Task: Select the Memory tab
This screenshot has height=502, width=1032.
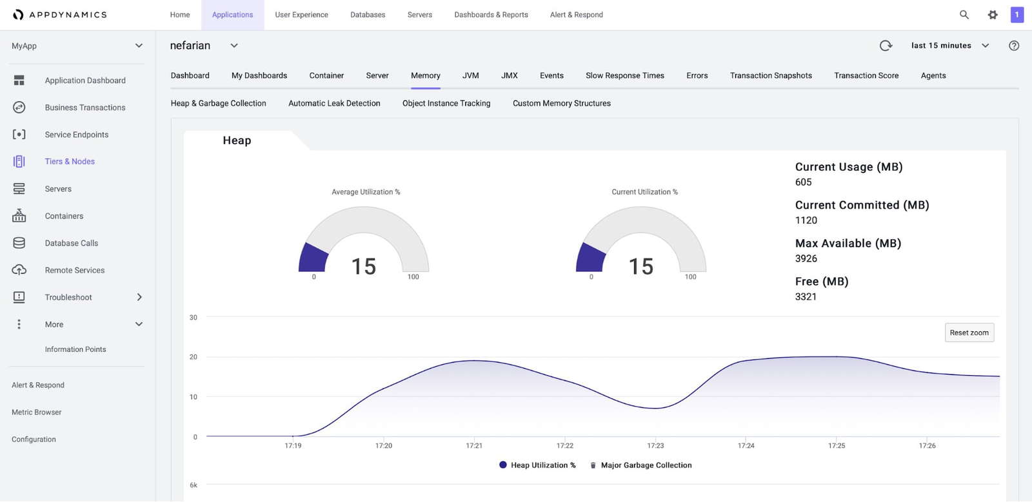Action: (x=426, y=75)
